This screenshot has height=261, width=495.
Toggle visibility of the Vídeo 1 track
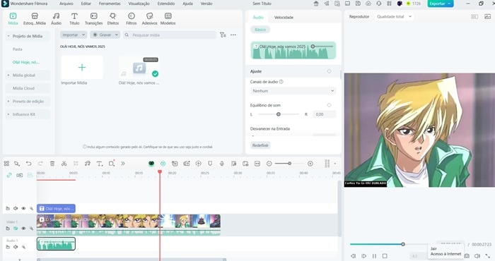(23, 229)
